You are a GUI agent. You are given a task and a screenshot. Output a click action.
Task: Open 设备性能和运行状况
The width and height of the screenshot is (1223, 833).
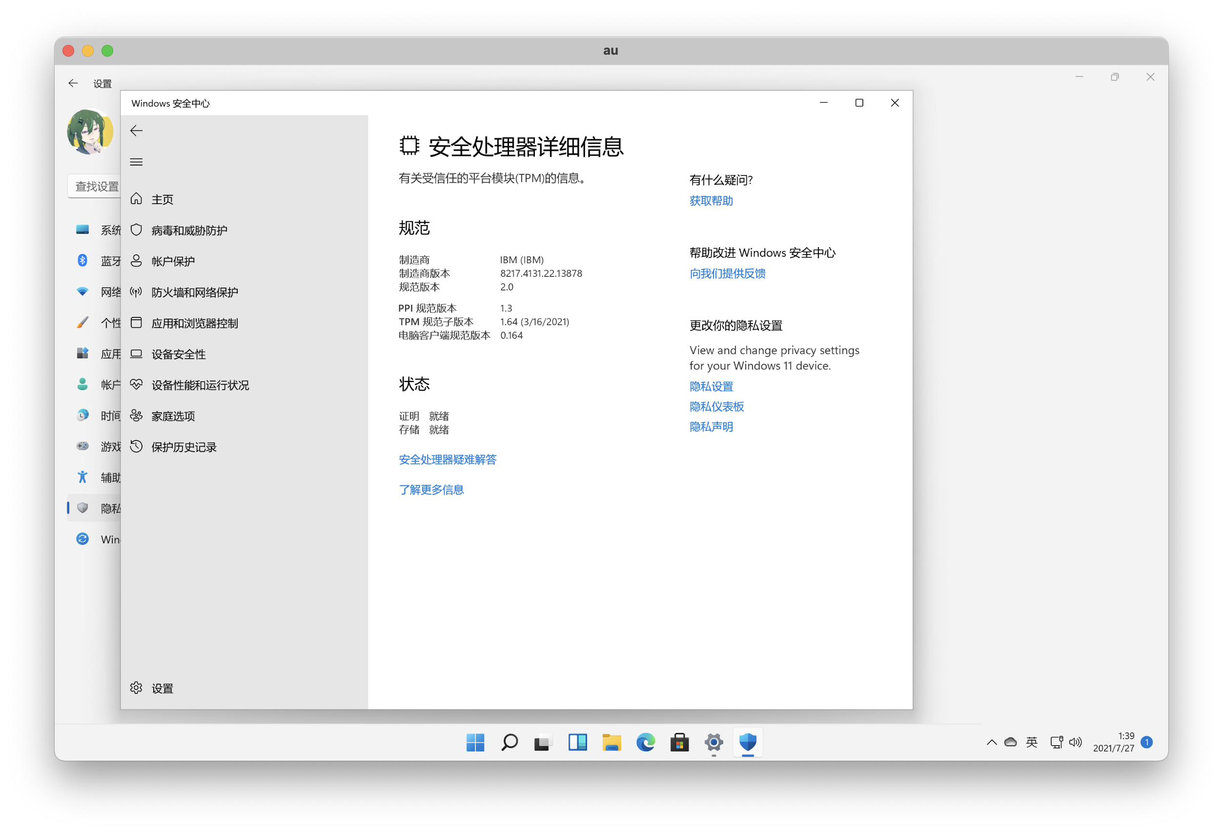click(200, 385)
